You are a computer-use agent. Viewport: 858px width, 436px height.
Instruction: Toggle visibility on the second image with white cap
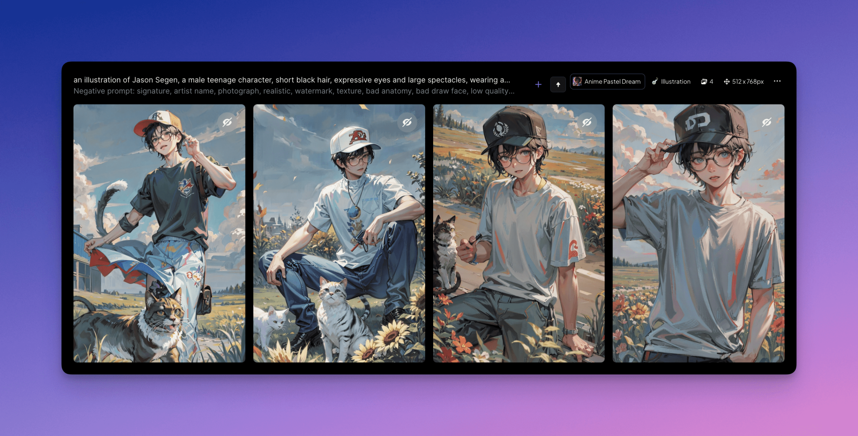pos(407,122)
